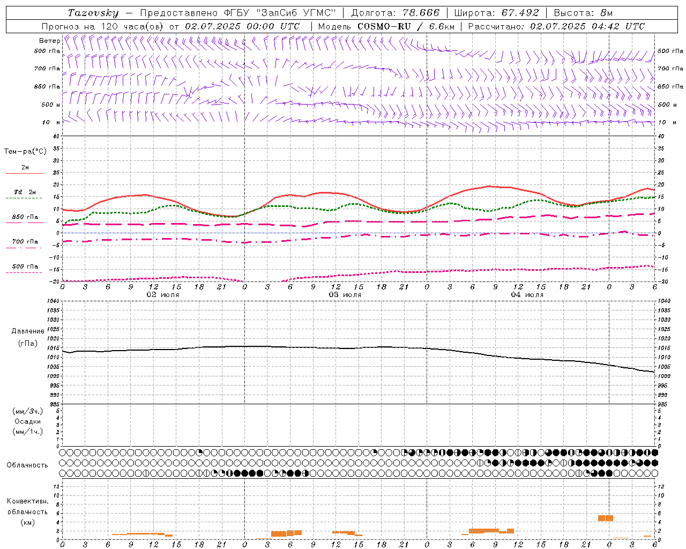Select the 700 гПа temperature legend entry
Viewport: 686px width, 549px height.
tap(25, 242)
